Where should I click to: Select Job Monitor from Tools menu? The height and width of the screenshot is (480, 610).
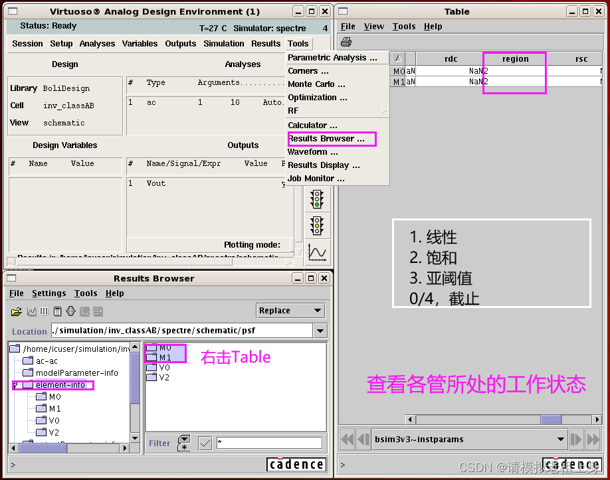coord(338,178)
